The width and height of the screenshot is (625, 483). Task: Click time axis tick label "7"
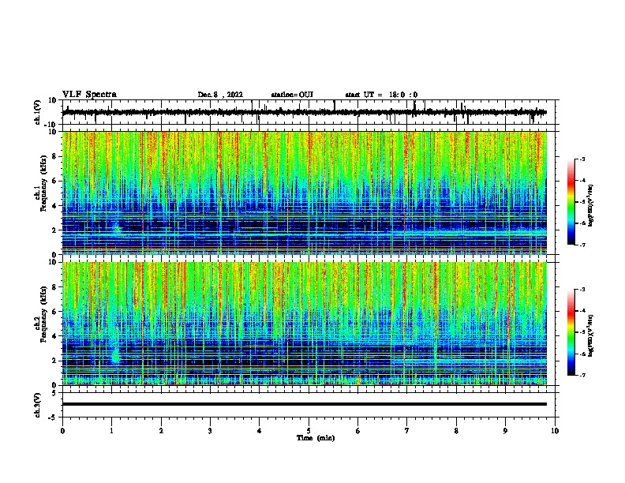pos(407,431)
